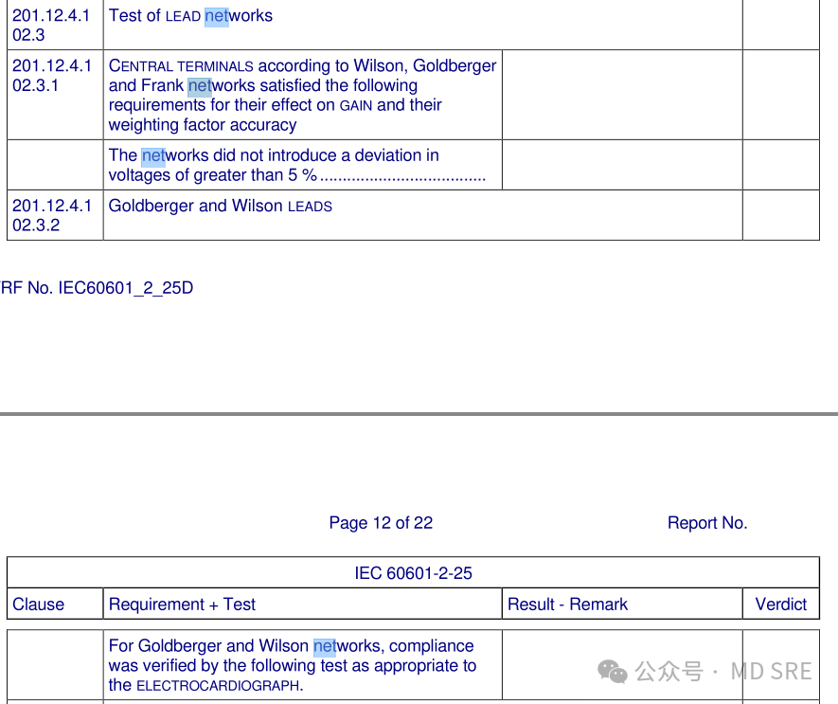Click the 'Clause' column header

39,605
